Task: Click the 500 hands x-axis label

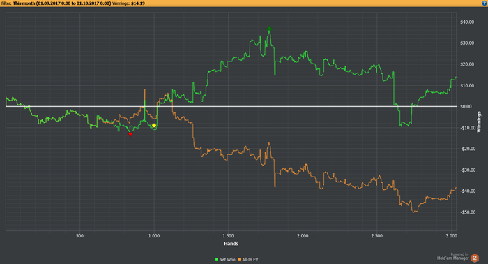Action: pyautogui.click(x=79, y=236)
